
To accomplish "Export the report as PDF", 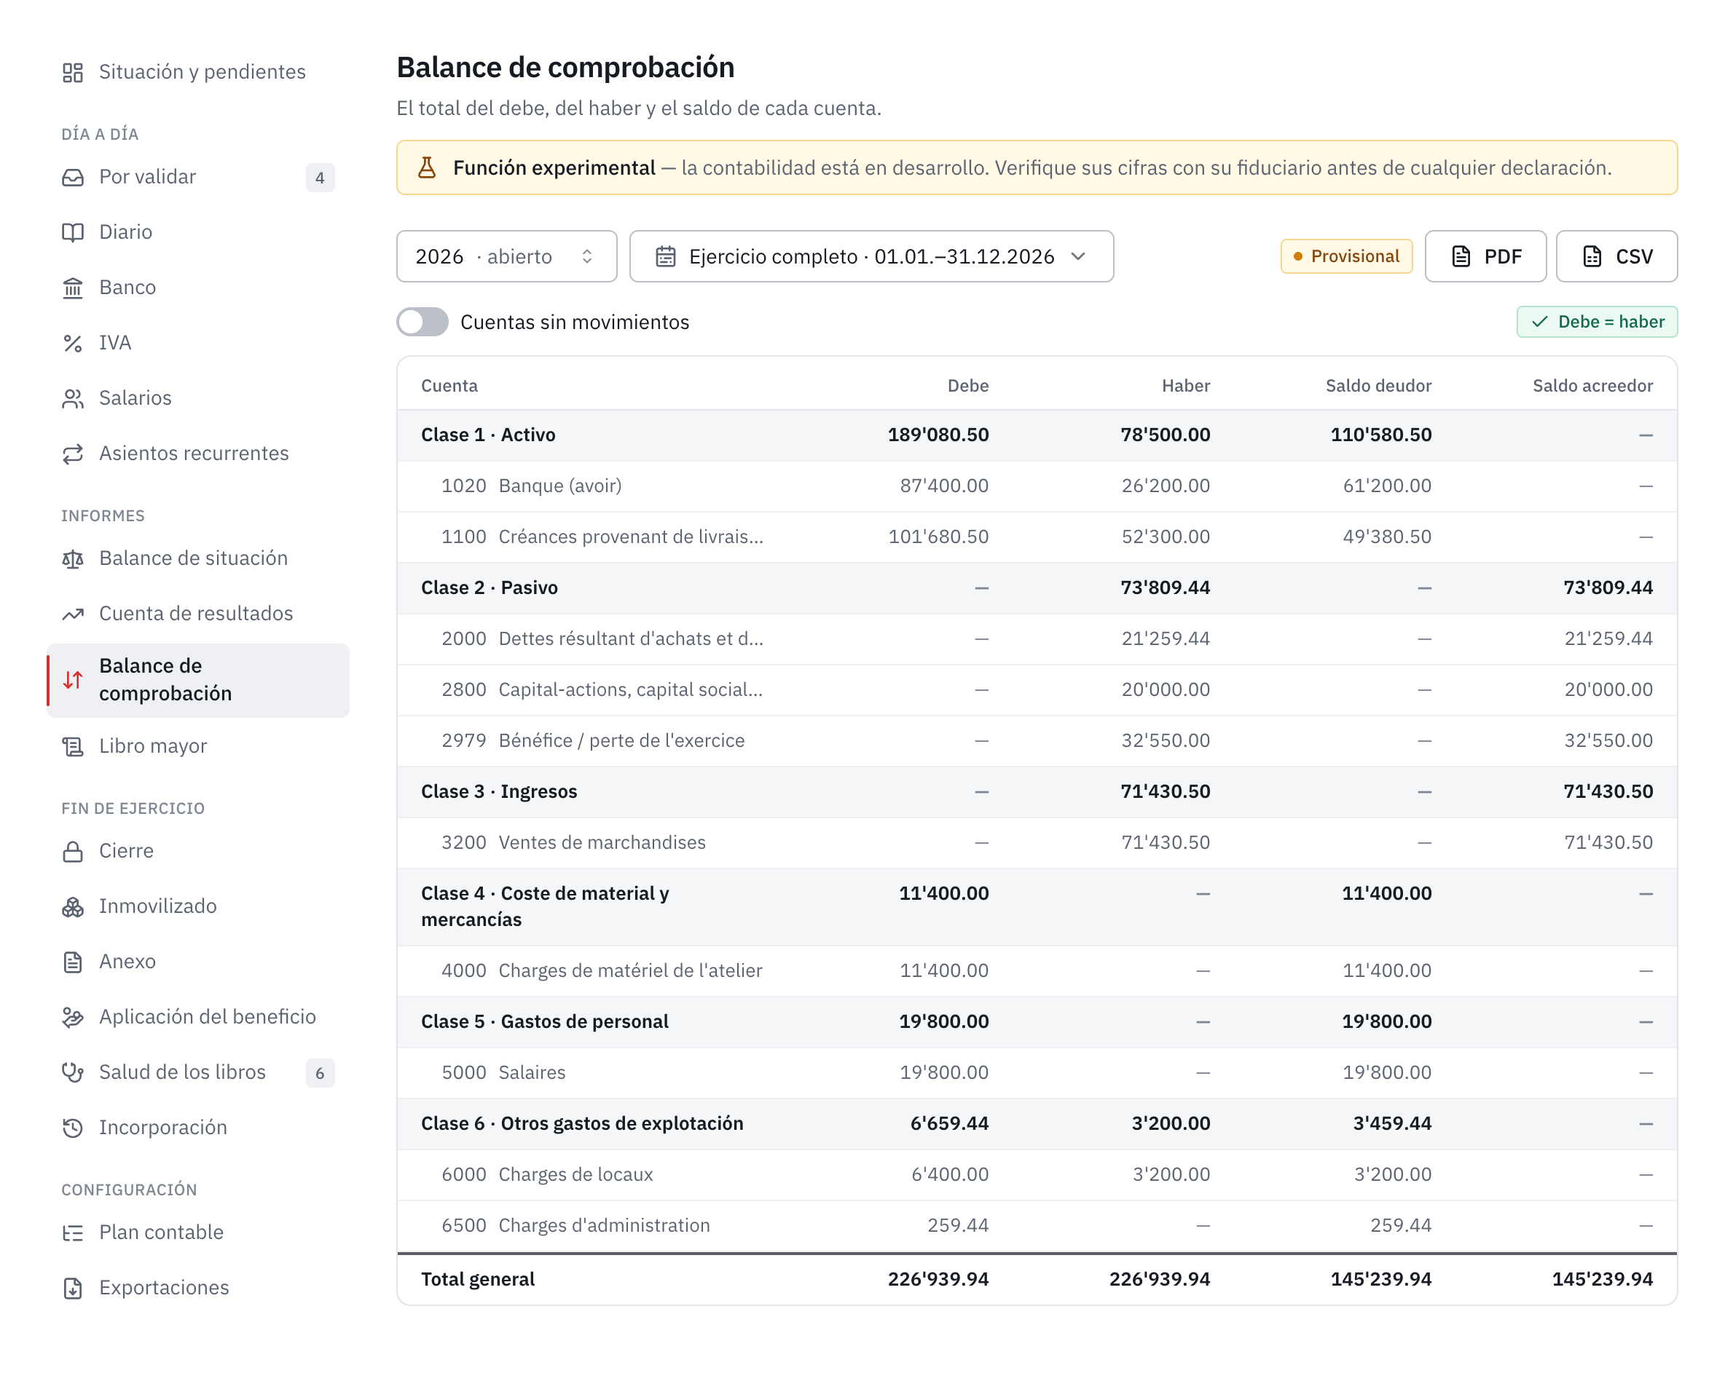I will click(1485, 256).
